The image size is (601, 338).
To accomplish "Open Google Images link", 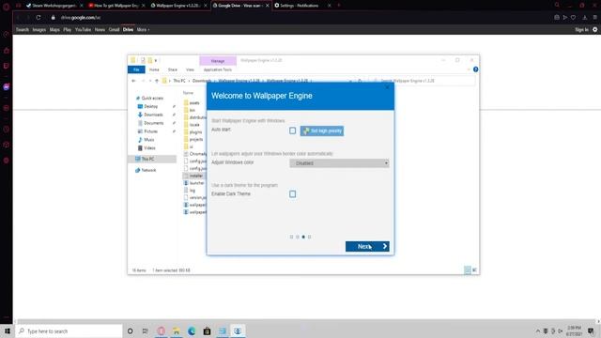I will click(x=39, y=29).
